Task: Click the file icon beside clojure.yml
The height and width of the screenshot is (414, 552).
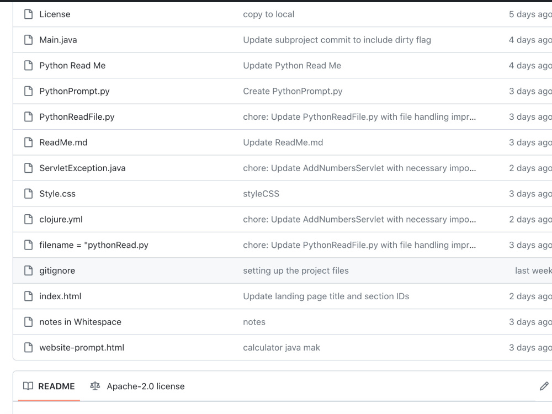Action: point(29,219)
